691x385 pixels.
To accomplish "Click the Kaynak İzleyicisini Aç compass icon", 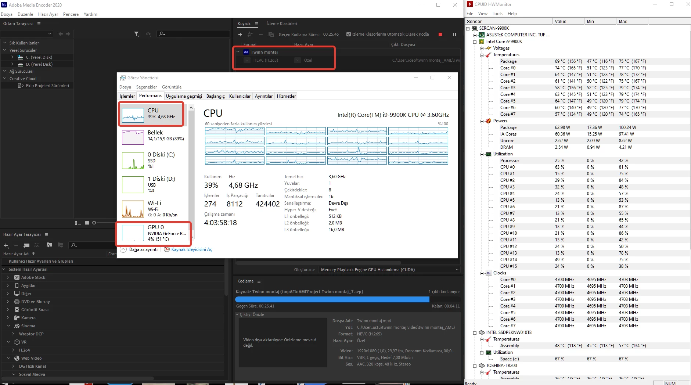I will [167, 249].
